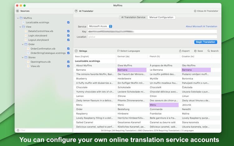
Task: Click the Muffins root folder icon
Action: pyautogui.click(x=21, y=18)
